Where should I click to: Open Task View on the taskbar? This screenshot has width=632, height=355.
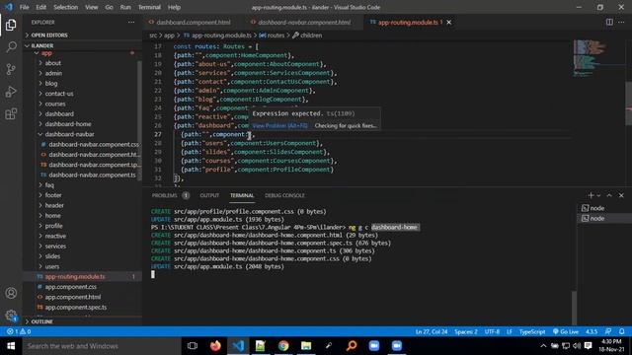click(x=193, y=346)
